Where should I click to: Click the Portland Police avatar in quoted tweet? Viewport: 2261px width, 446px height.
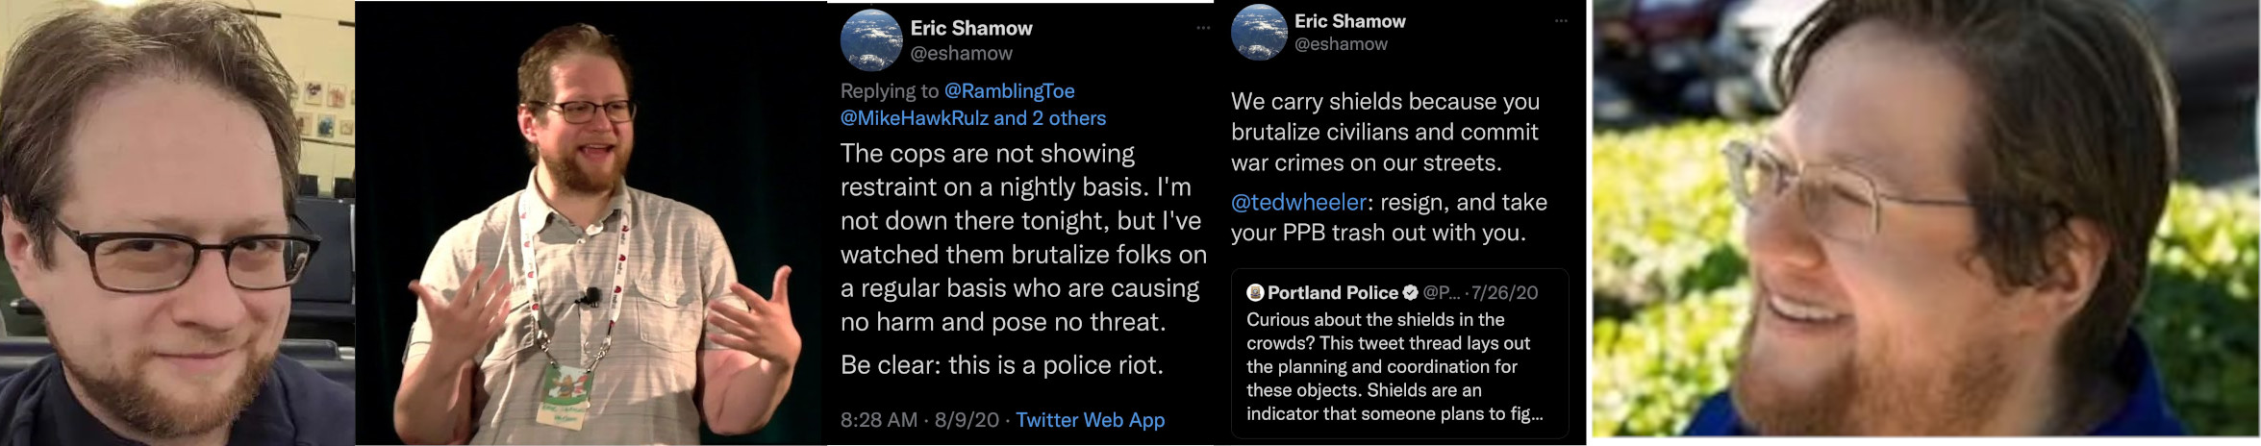pos(1255,292)
